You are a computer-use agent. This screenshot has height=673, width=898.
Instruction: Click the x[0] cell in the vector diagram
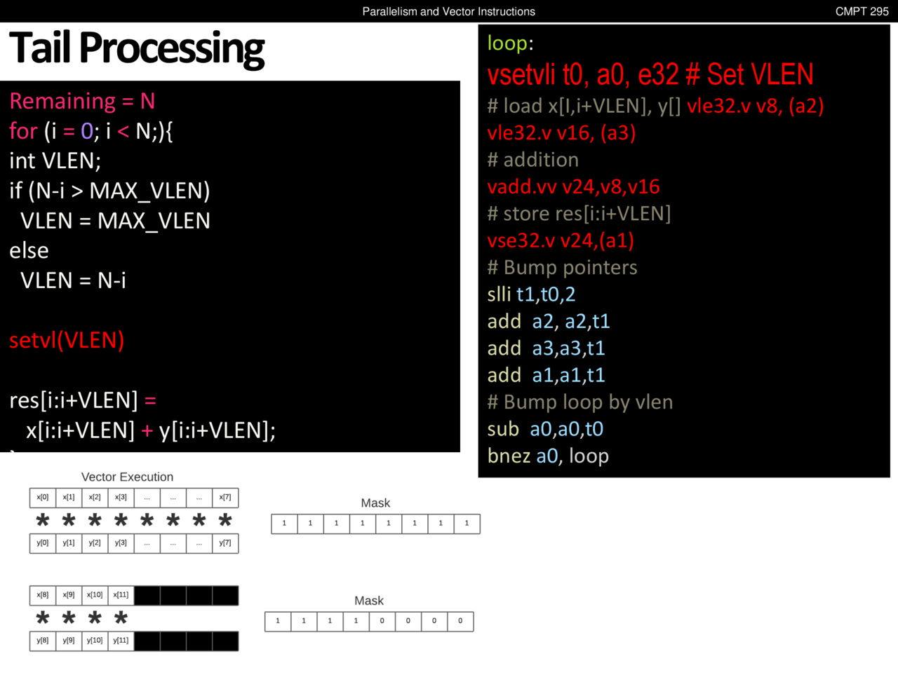tap(43, 498)
